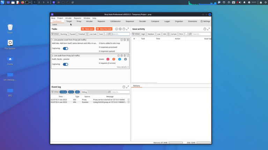The image size is (268, 150).
Task: Pause the Live passive crawl task
Action: [122, 40]
